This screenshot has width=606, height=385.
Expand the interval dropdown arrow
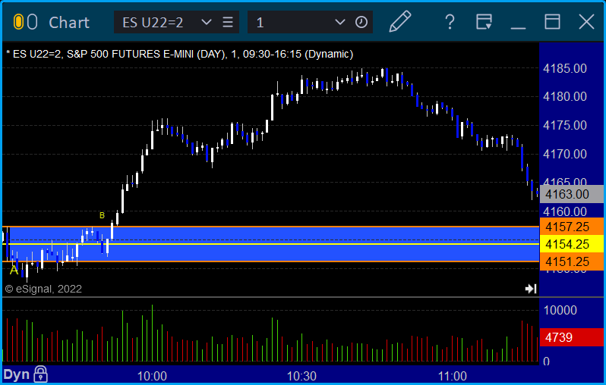[339, 22]
